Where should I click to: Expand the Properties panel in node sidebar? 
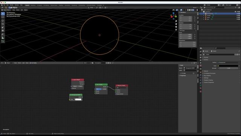[x=183, y=76]
